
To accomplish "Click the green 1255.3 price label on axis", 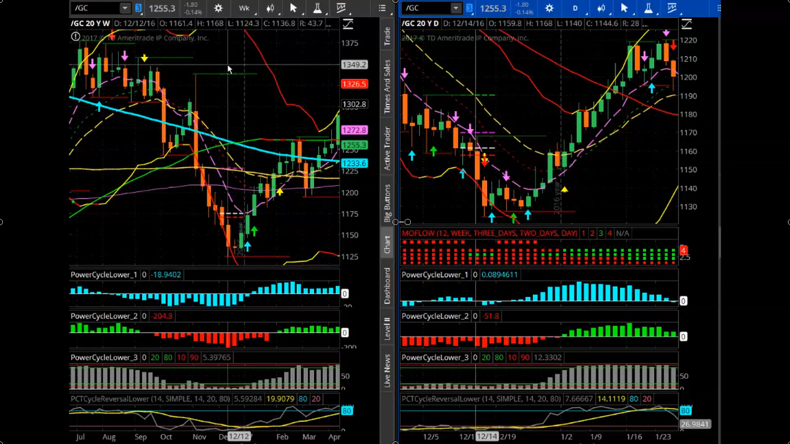I will point(354,145).
